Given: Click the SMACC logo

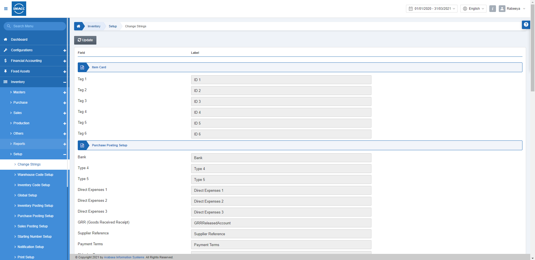Looking at the screenshot, I should click(19, 9).
